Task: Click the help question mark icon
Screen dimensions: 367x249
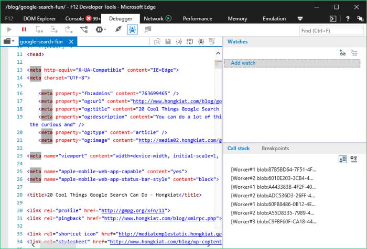Action: pos(348,19)
